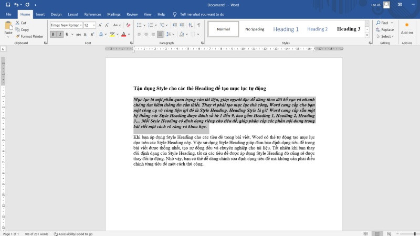Toggle Bold formatting off
Image resolution: width=420 pixels, height=236 pixels.
tap(53, 35)
